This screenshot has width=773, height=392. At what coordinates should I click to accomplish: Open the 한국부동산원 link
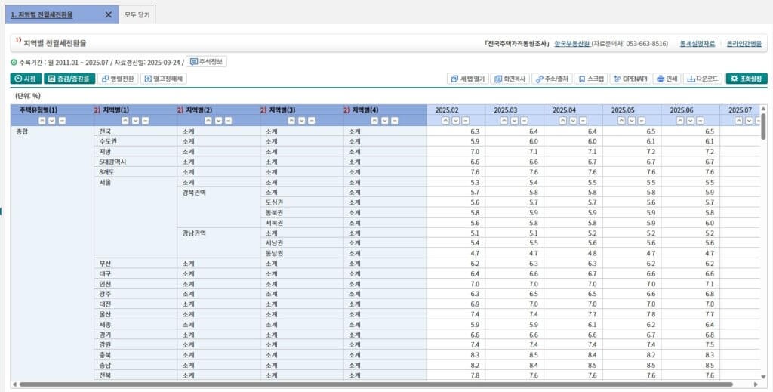click(571, 44)
